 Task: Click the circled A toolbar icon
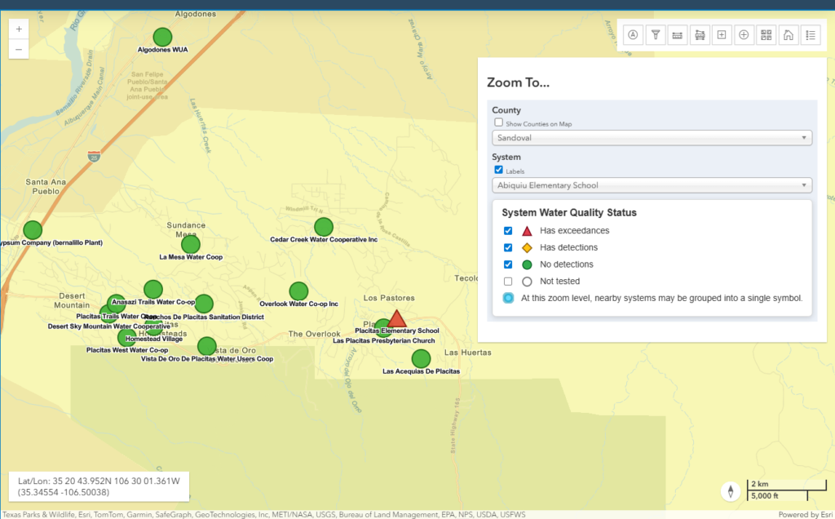pos(634,34)
